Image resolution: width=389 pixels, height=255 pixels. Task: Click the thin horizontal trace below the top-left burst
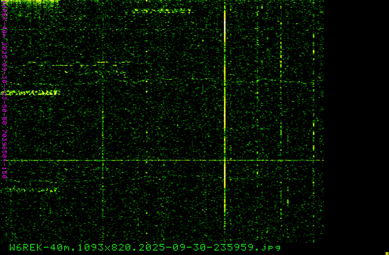tap(73, 64)
